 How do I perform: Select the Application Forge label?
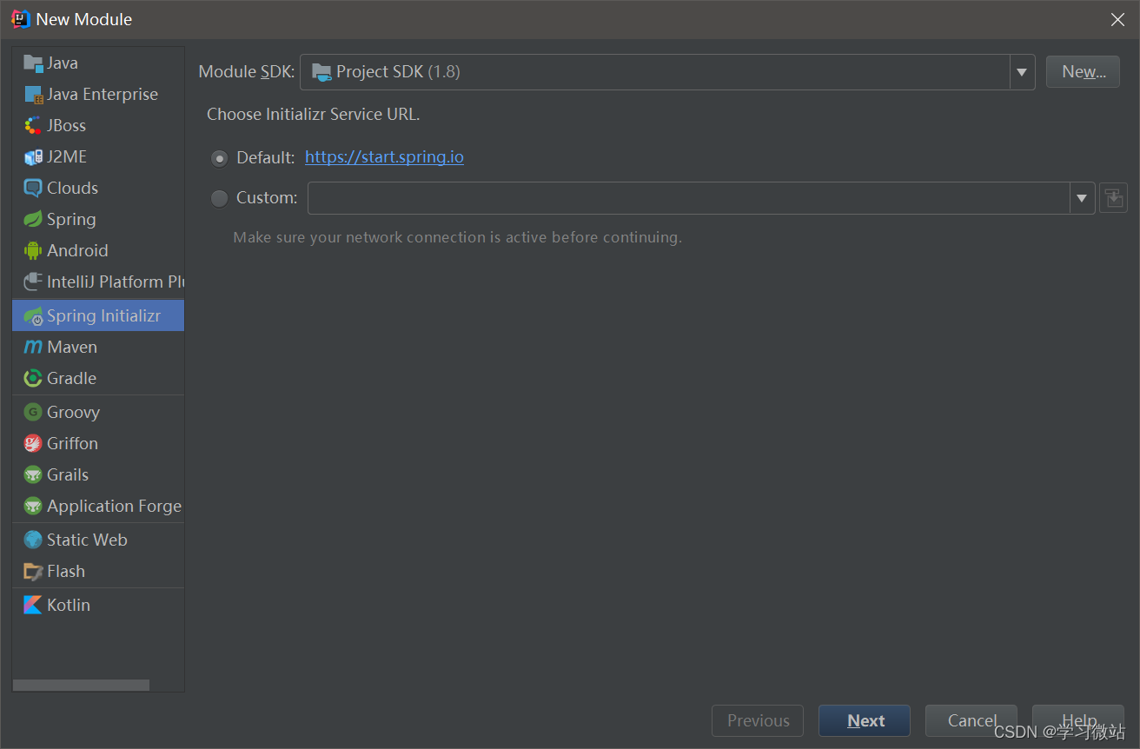[114, 506]
